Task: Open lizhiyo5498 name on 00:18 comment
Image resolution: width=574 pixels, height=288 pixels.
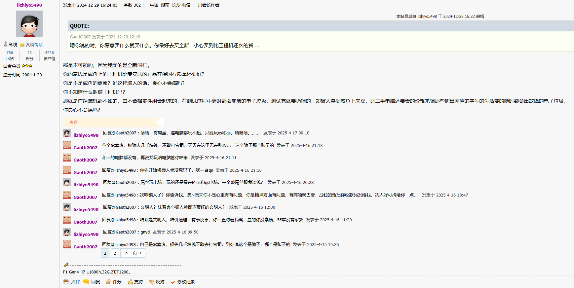Action: (86, 135)
